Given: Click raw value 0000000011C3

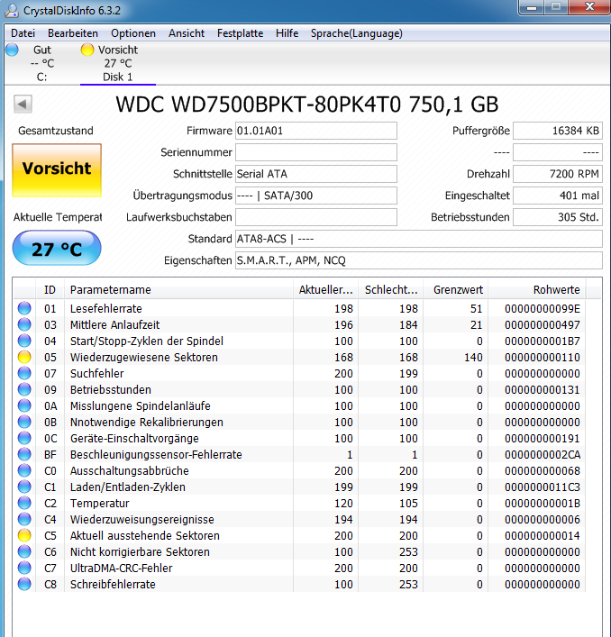Looking at the screenshot, I should click(x=543, y=487).
